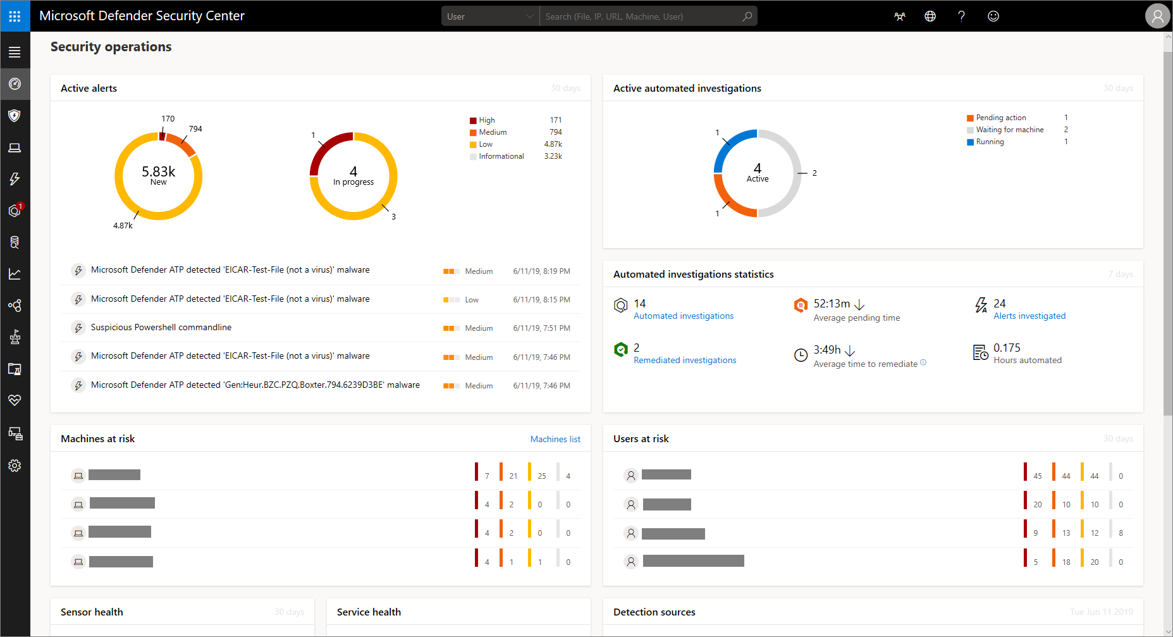Open the Suspicious Powershell commandline alert
The image size is (1173, 637).
tap(161, 327)
